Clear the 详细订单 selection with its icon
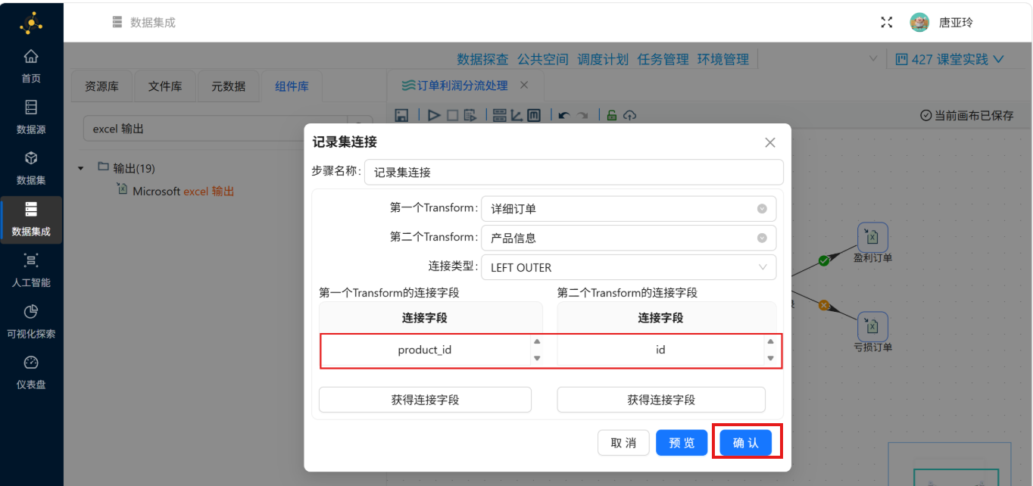Screen dimensions: 1033x486 [x=762, y=209]
